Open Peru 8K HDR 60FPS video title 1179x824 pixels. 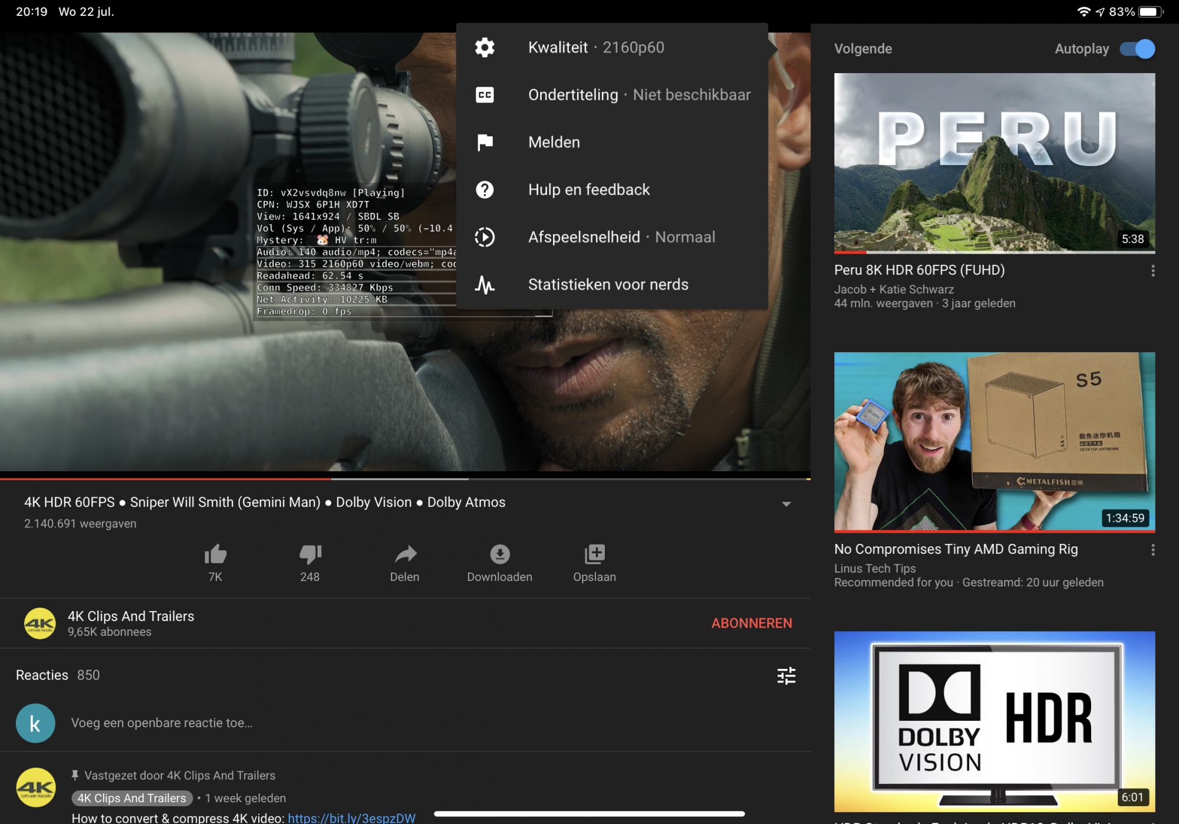pos(919,270)
